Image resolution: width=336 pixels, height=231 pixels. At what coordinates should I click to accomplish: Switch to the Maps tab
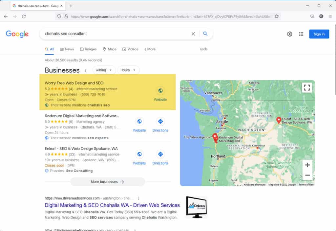click(x=110, y=49)
